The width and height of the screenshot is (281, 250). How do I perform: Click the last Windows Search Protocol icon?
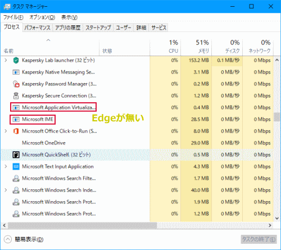[x=16, y=213]
